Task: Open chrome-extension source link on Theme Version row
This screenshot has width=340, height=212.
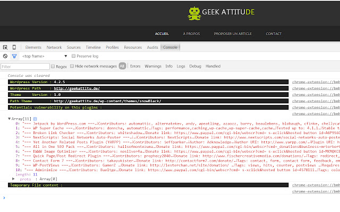Action: pos(316,95)
